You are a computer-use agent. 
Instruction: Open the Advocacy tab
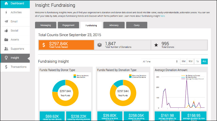(114, 25)
